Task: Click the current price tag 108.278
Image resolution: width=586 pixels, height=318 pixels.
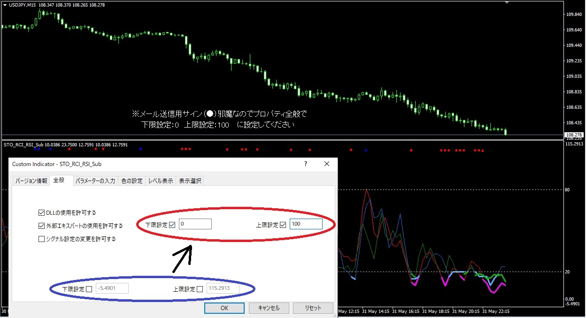Action: pyautogui.click(x=574, y=135)
